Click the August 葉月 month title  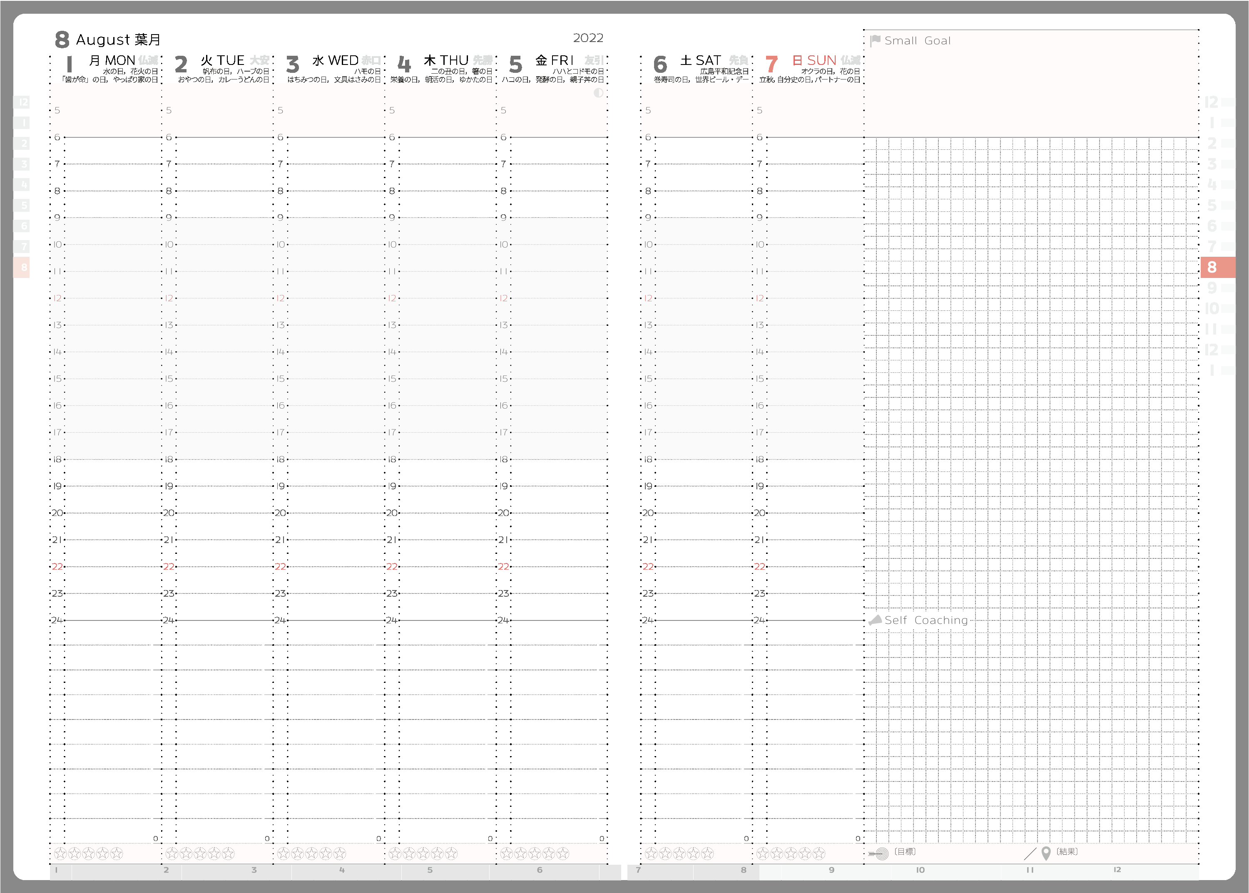(118, 40)
